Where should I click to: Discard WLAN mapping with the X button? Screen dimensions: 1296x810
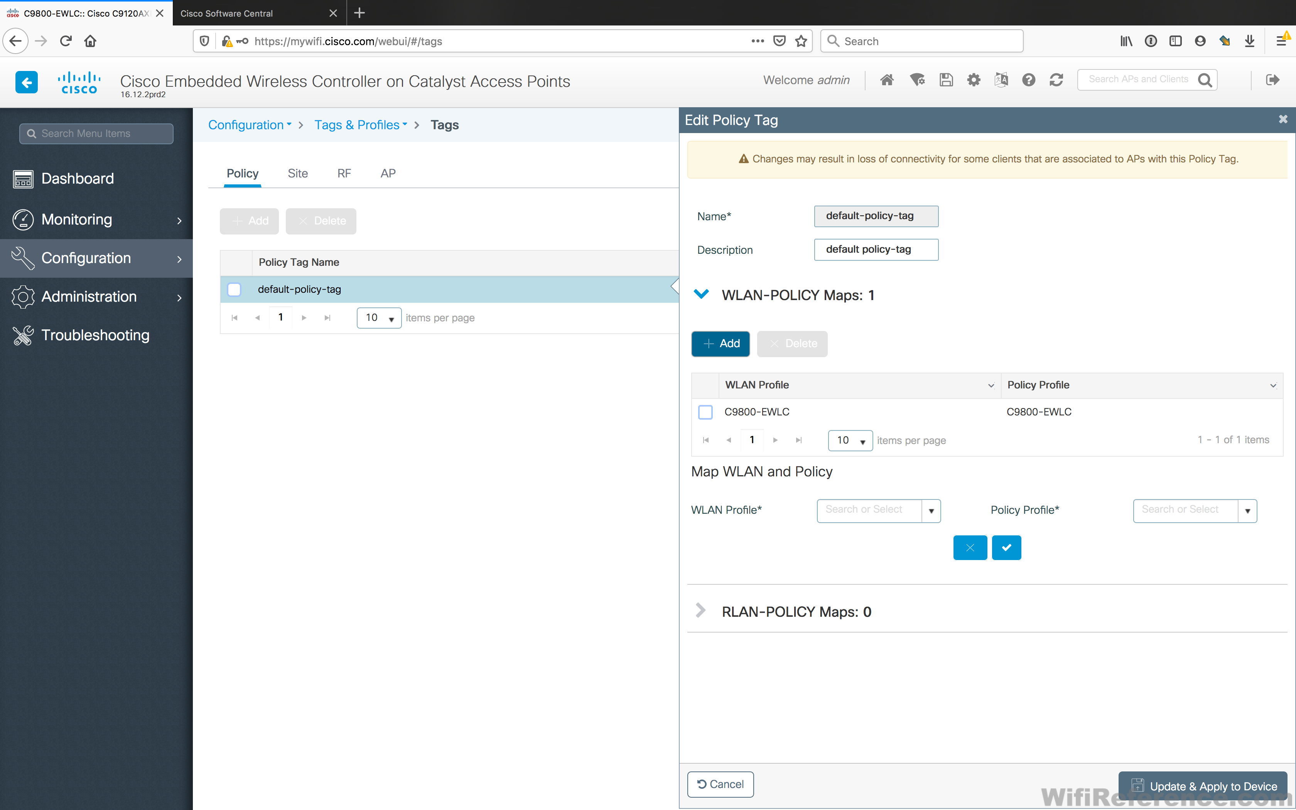coord(970,547)
